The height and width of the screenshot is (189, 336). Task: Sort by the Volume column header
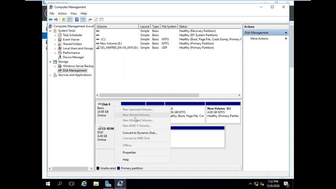coord(117,26)
